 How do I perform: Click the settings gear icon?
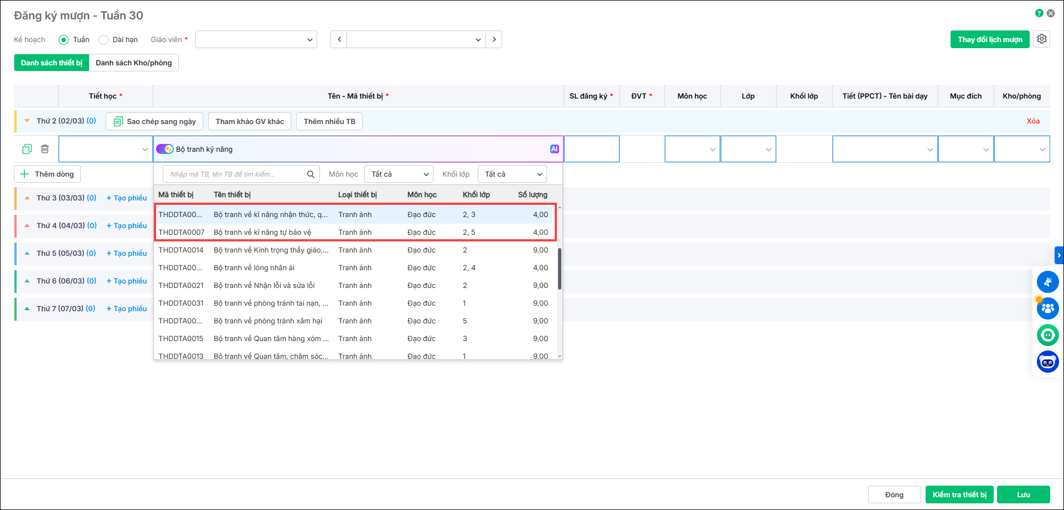point(1041,39)
